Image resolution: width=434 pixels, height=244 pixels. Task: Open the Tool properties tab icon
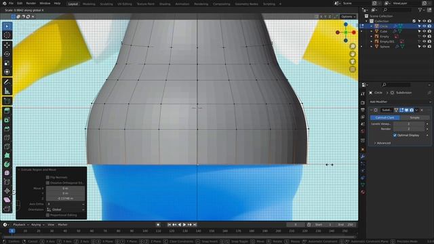(363, 94)
